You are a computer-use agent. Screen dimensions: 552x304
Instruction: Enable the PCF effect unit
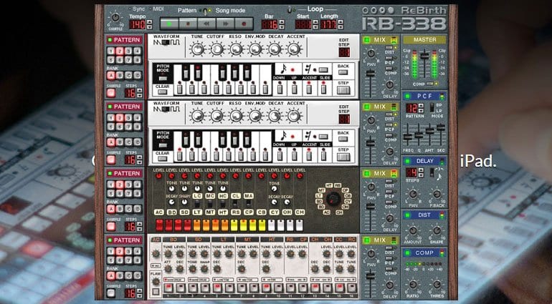tap(408, 96)
